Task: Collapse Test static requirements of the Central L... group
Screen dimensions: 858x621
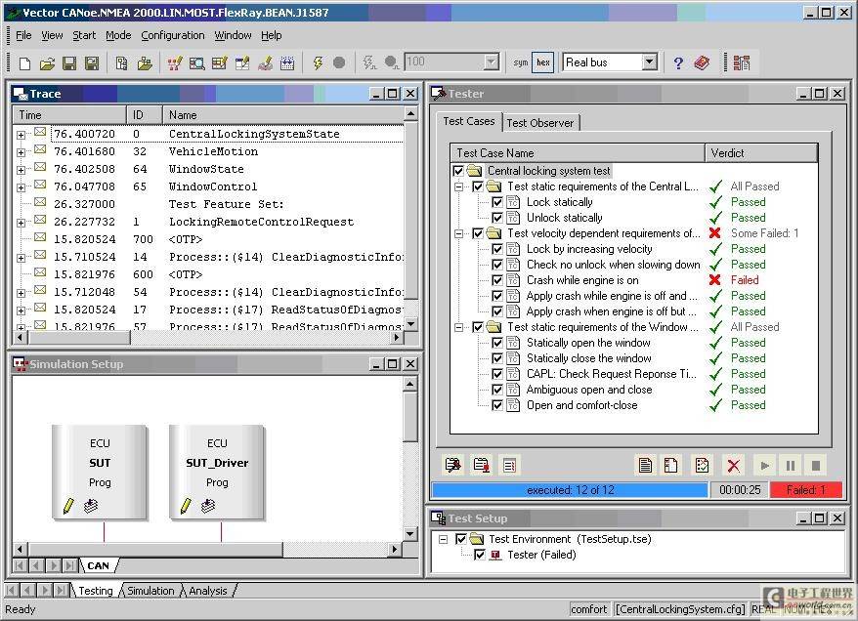Action: click(458, 186)
